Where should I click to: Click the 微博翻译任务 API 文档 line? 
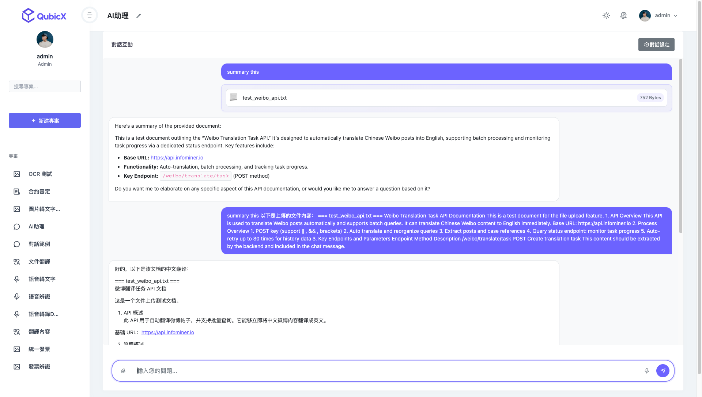click(140, 289)
